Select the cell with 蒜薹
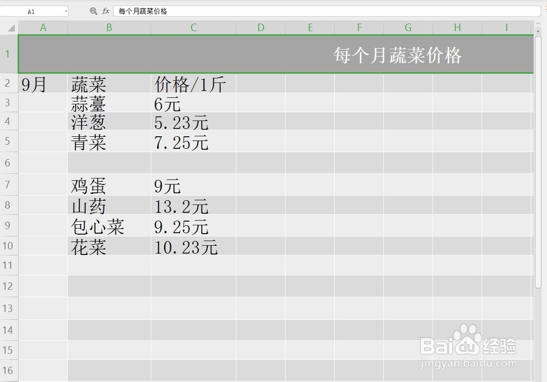 click(109, 102)
